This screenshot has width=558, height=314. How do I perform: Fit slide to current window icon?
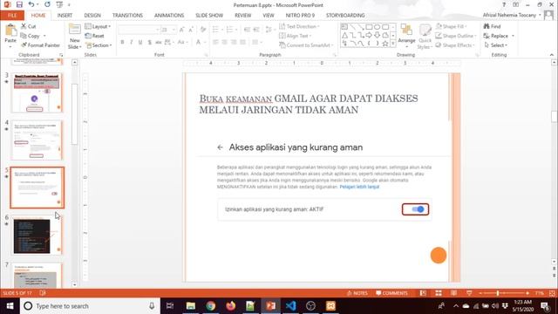pyautogui.click(x=552, y=293)
